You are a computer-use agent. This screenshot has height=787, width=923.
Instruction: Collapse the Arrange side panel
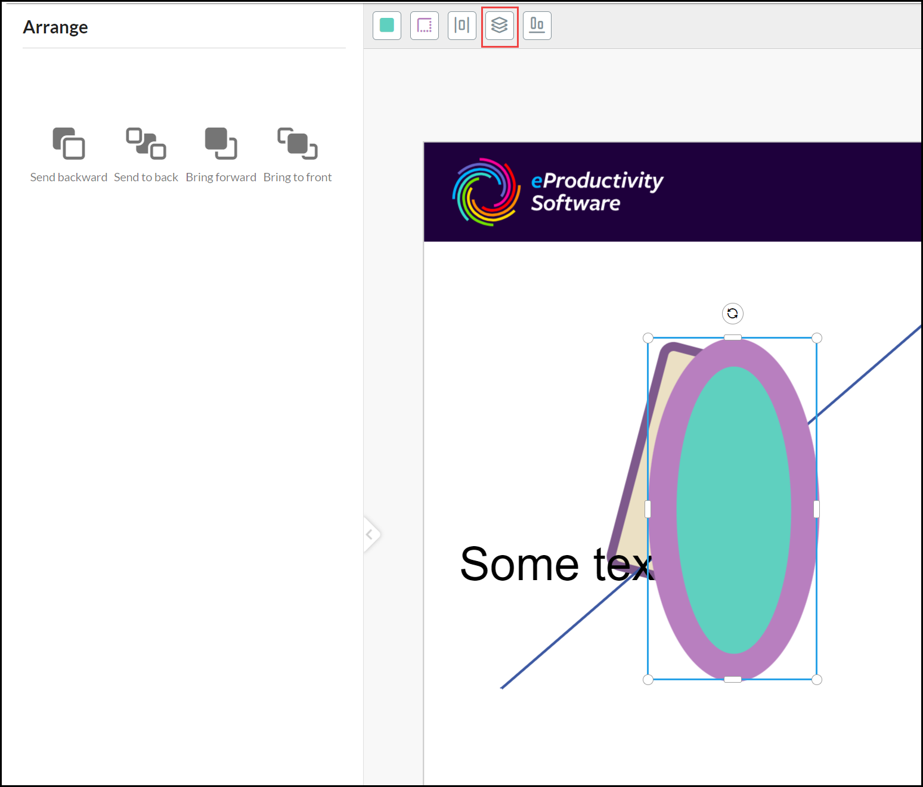[370, 534]
